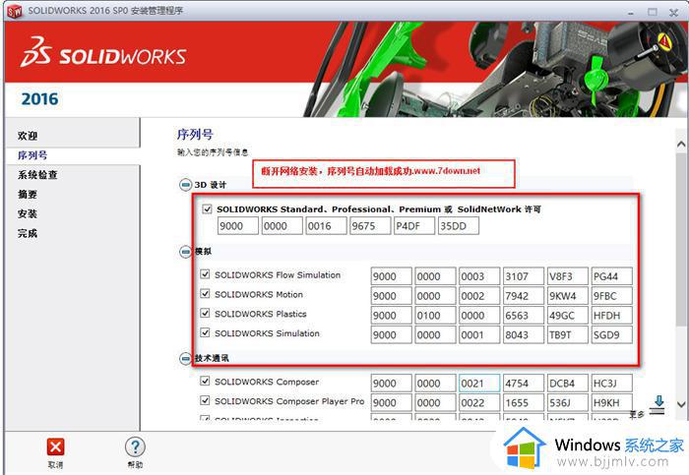
Task: Click scrollbar down arrow
Action: point(681,405)
